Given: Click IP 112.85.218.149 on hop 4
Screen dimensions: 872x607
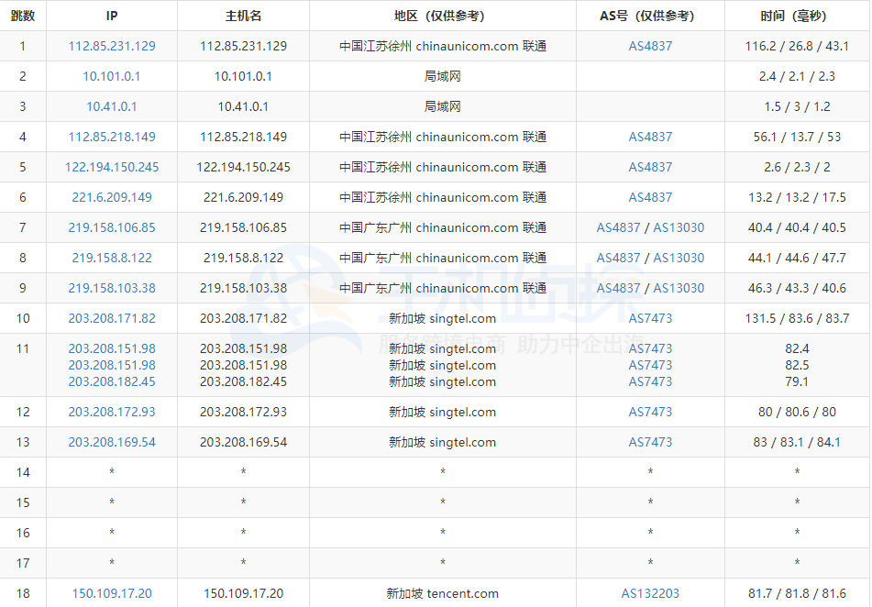Looking at the screenshot, I should click(112, 137).
